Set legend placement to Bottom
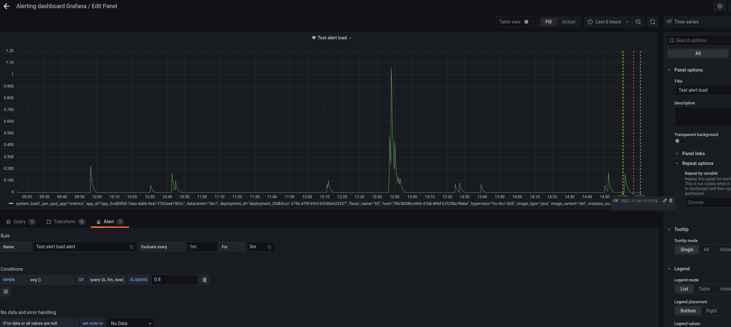This screenshot has height=327, width=731. click(x=688, y=311)
